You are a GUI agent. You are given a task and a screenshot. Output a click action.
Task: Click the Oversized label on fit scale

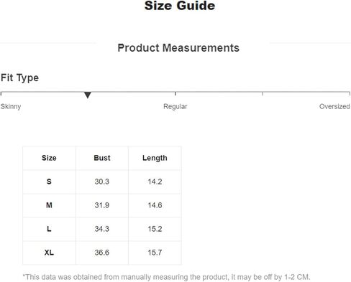pos(334,106)
